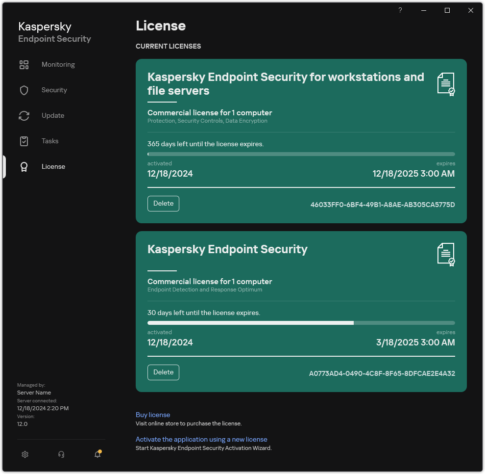Open the help question mark
Image resolution: width=485 pixels, height=474 pixels.
[400, 10]
